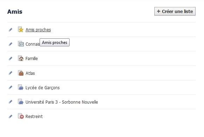204x137 pixels.
Task: Click the pencil icon beside Restreint
Action: tap(10, 116)
